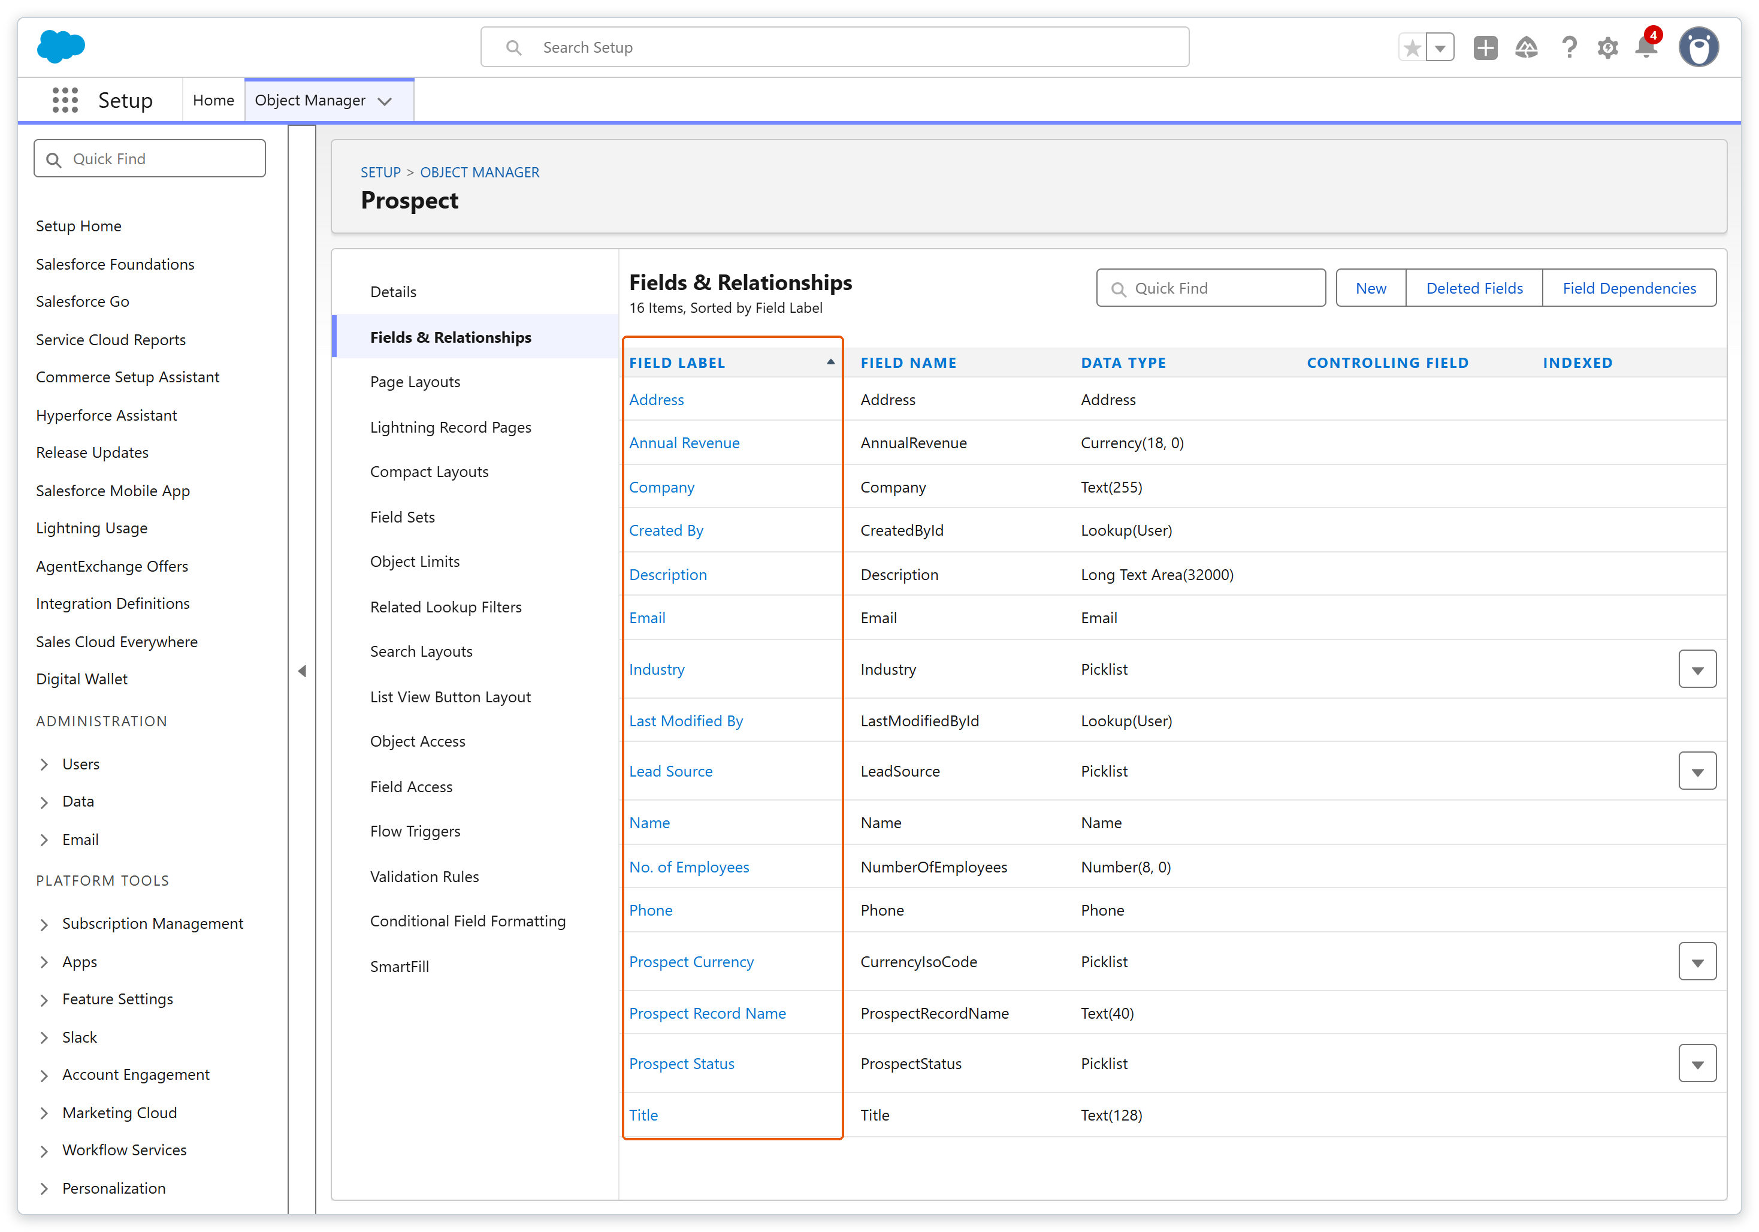Open the Lead Source row action dropdown
1759x1232 pixels.
pos(1697,772)
